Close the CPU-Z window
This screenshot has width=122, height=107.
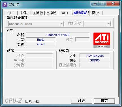pyautogui.click(x=113, y=4)
